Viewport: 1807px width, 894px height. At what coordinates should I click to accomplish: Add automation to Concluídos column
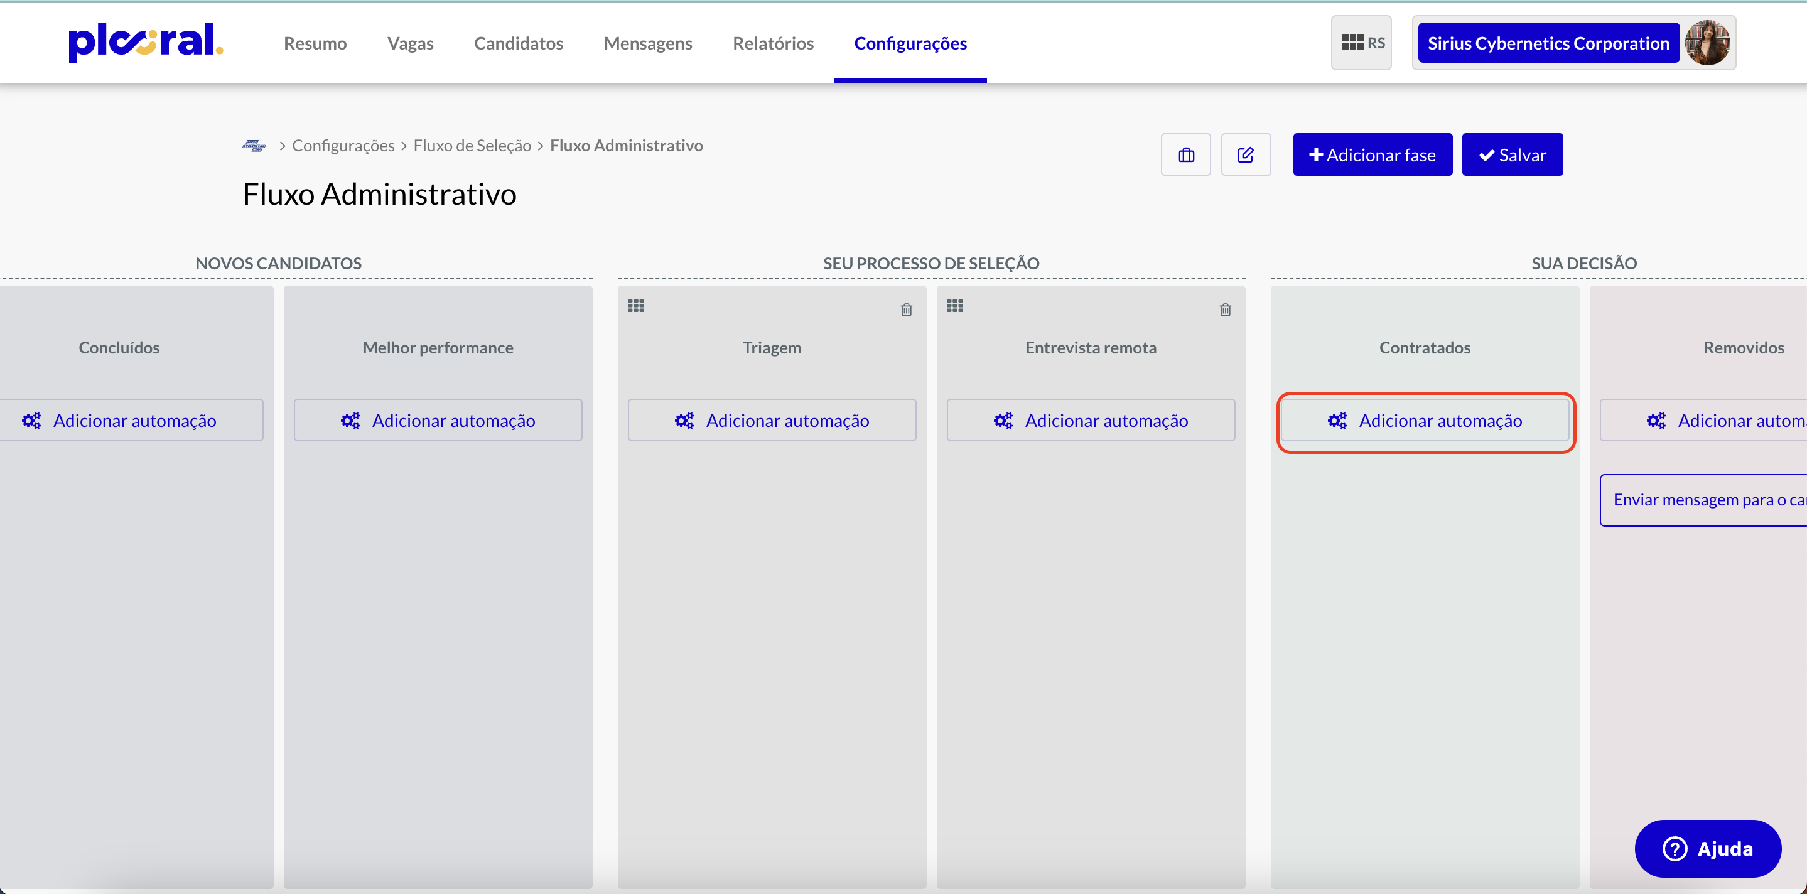point(131,420)
